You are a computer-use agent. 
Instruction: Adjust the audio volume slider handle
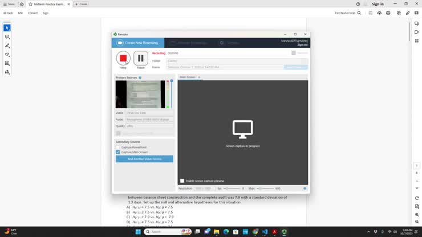[172, 81]
